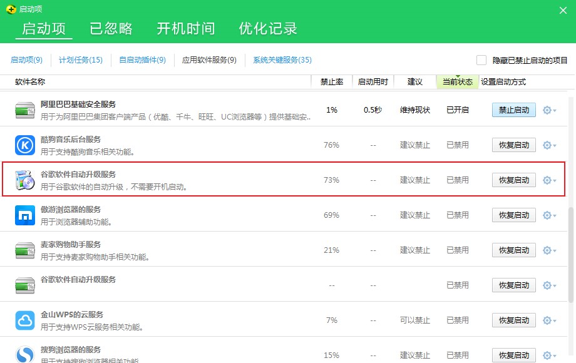Click the 21% disable rate value
576x363 pixels.
[331, 250]
